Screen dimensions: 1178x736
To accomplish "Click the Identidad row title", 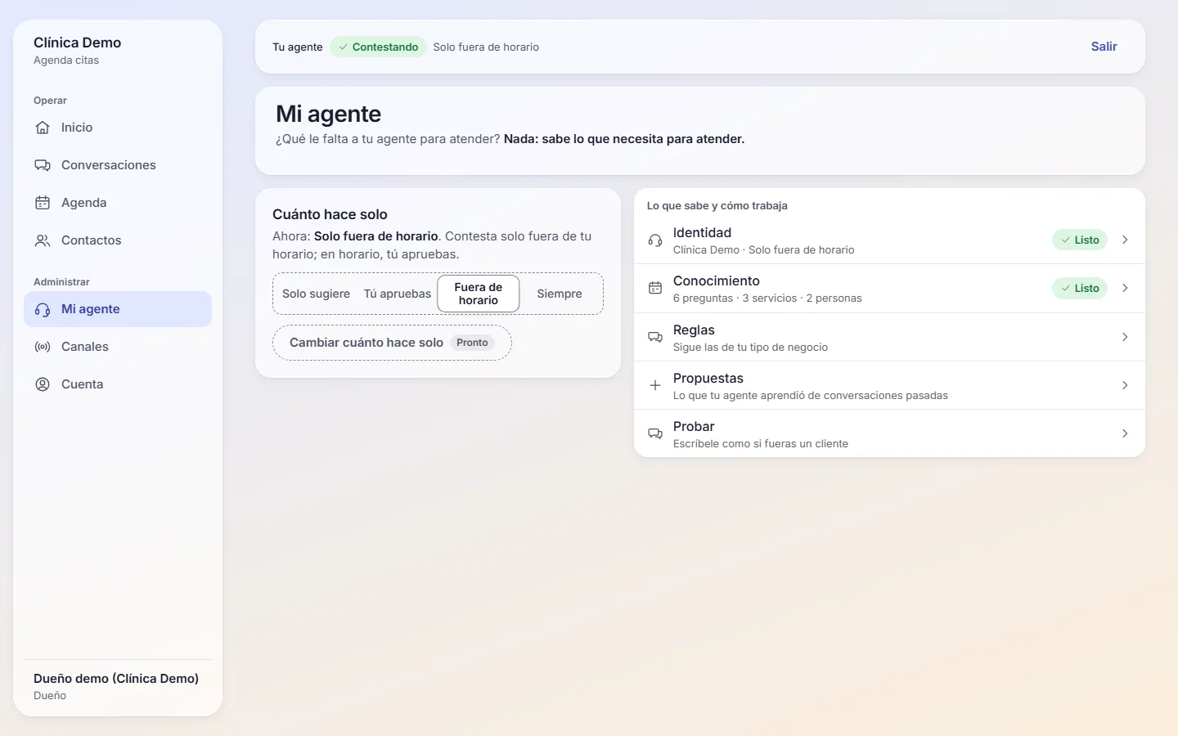I will [702, 233].
